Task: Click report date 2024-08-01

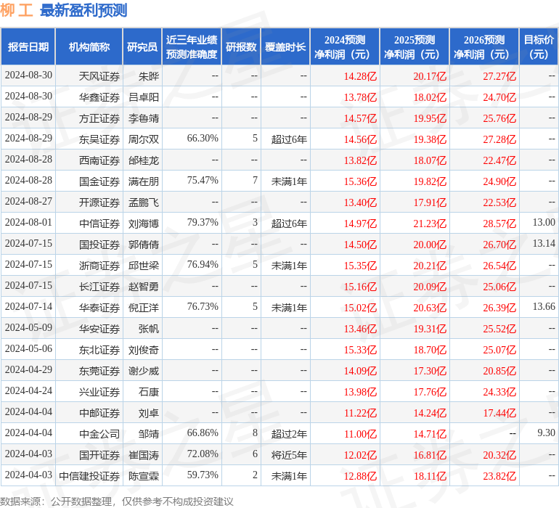Action: 28,223
